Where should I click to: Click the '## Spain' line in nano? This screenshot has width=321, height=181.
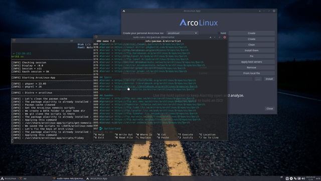point(106,77)
